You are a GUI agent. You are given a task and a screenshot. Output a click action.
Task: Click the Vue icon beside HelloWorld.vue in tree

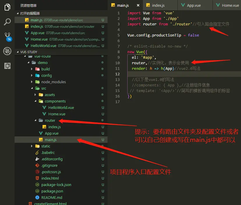[44, 107]
